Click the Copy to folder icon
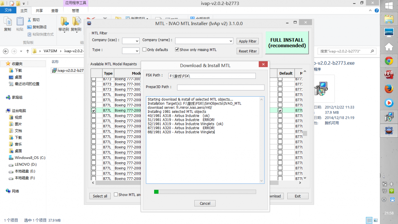Viewport: 398px width, 224px height. tap(76, 21)
